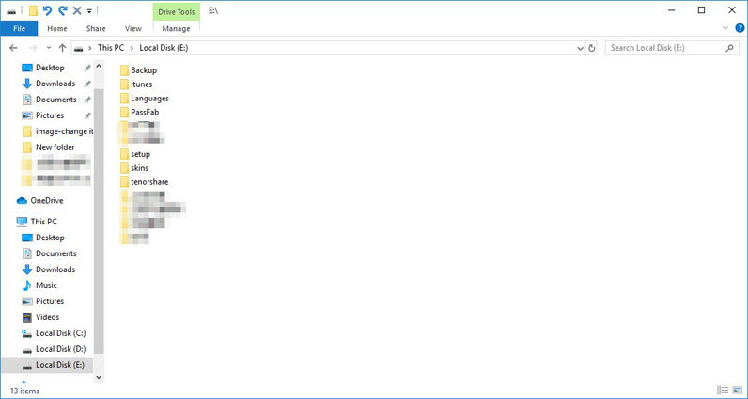The width and height of the screenshot is (748, 399).
Task: Open the Manage tab under Drive Tools
Action: coord(175,29)
